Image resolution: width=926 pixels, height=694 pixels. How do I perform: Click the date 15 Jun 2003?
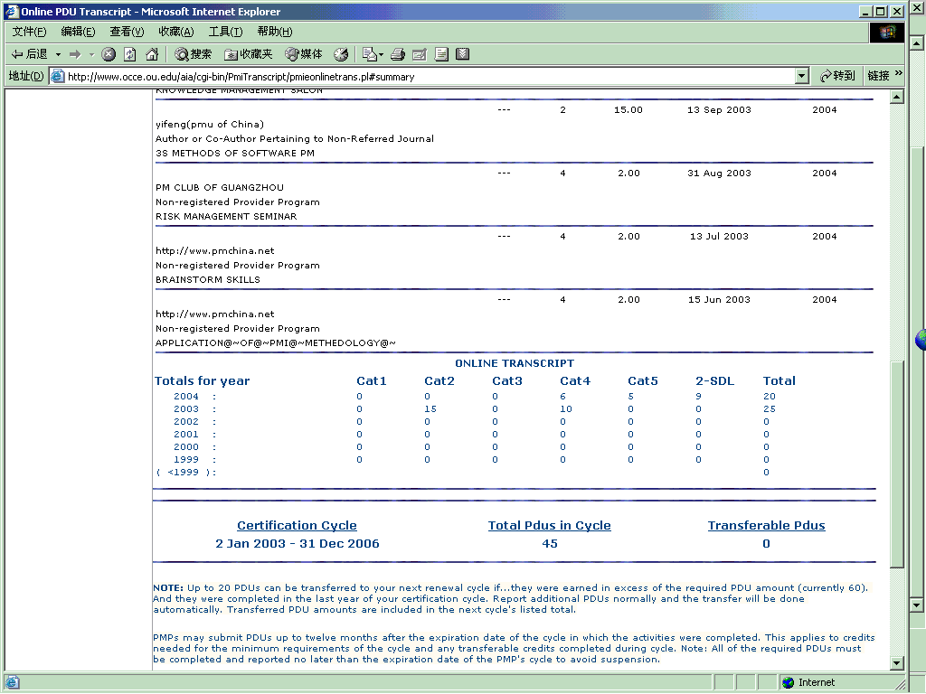tap(719, 299)
